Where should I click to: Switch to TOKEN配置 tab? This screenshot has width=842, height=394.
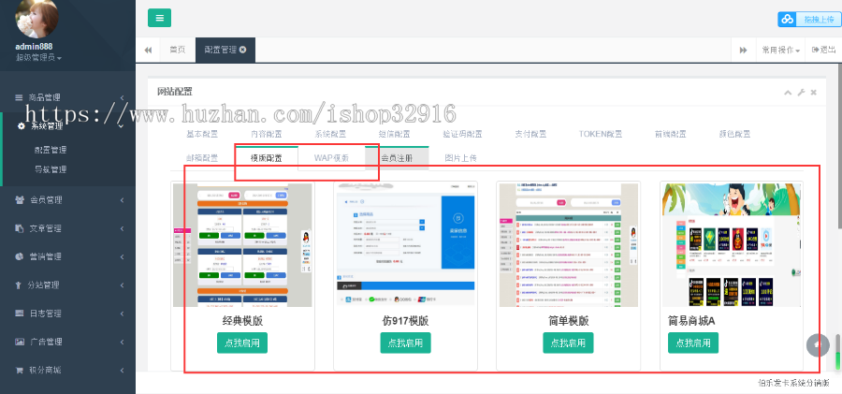[x=601, y=135]
